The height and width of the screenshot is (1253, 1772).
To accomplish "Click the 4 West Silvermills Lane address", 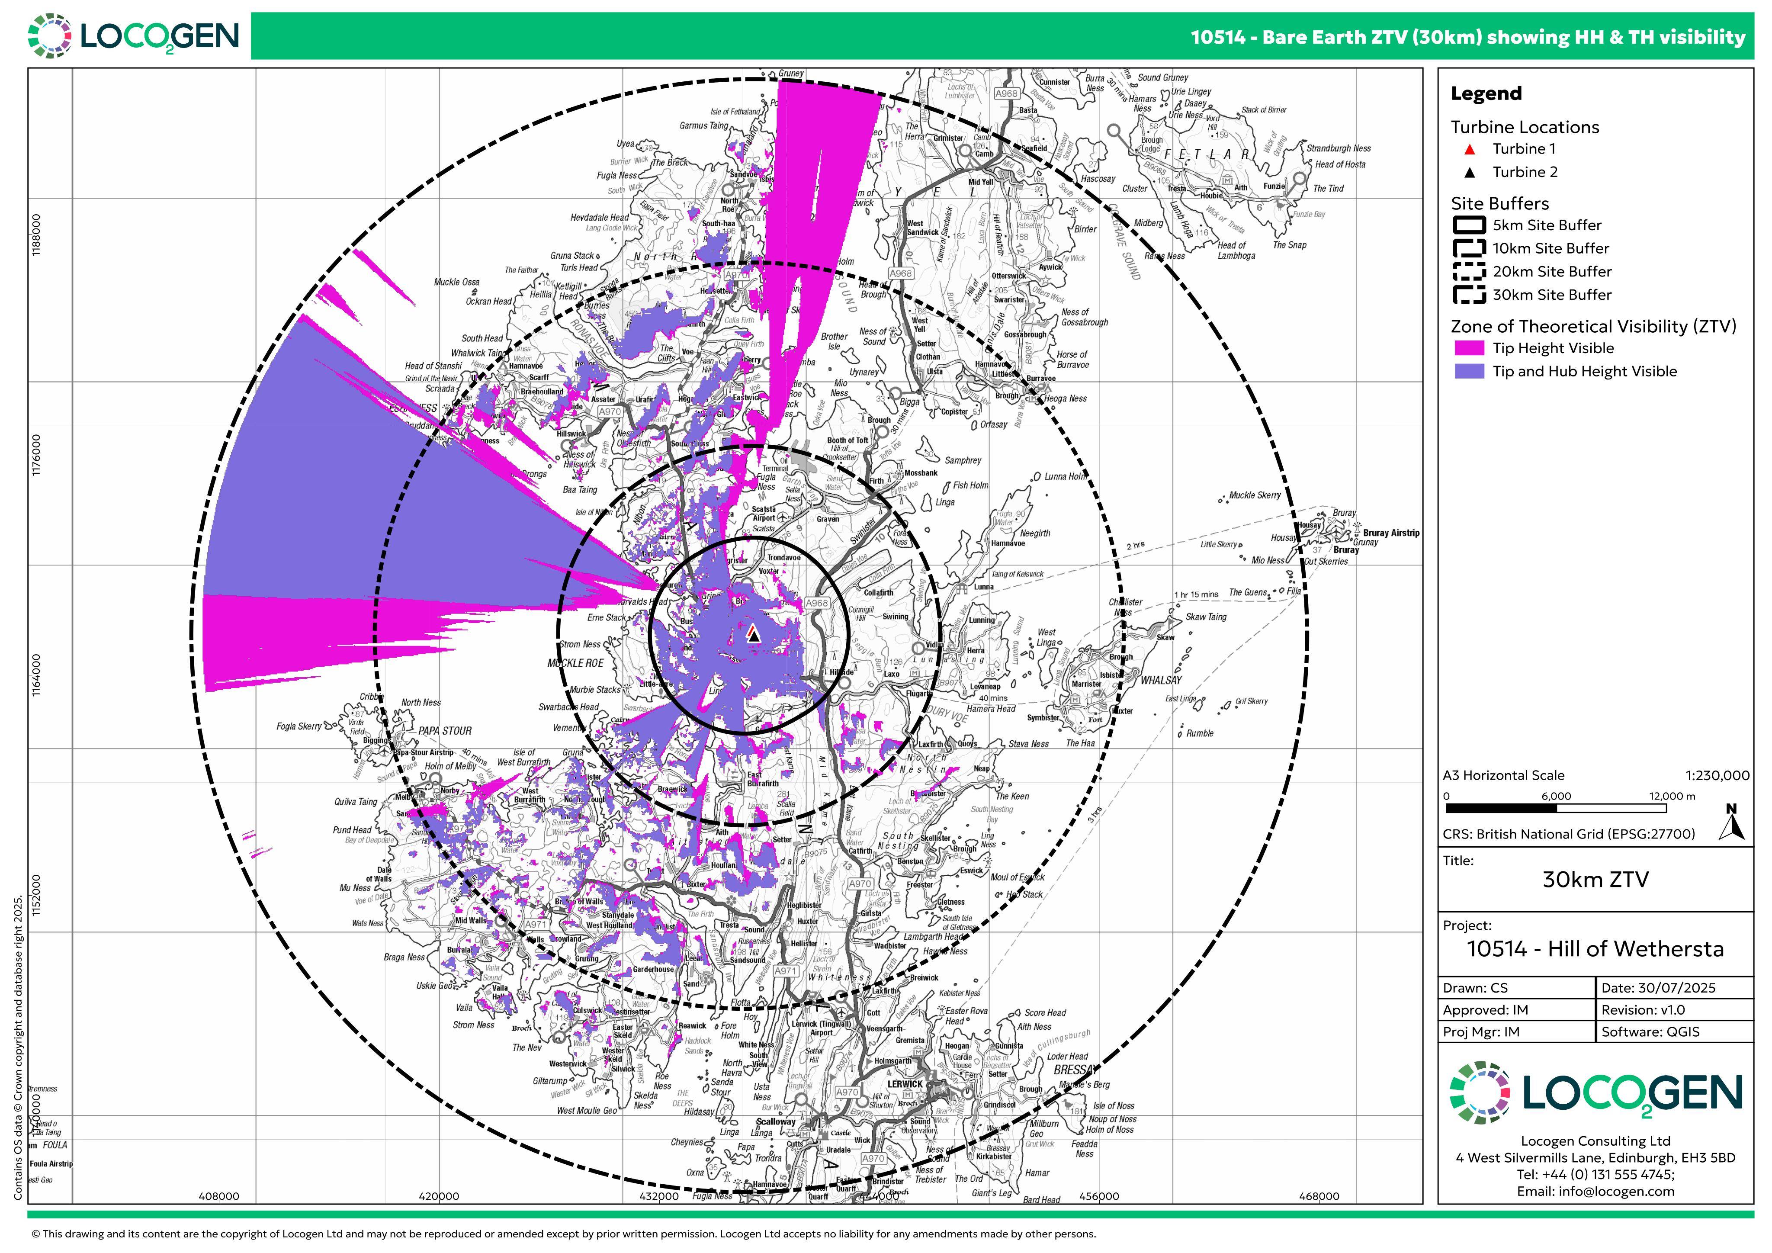I will (x=1595, y=1158).
